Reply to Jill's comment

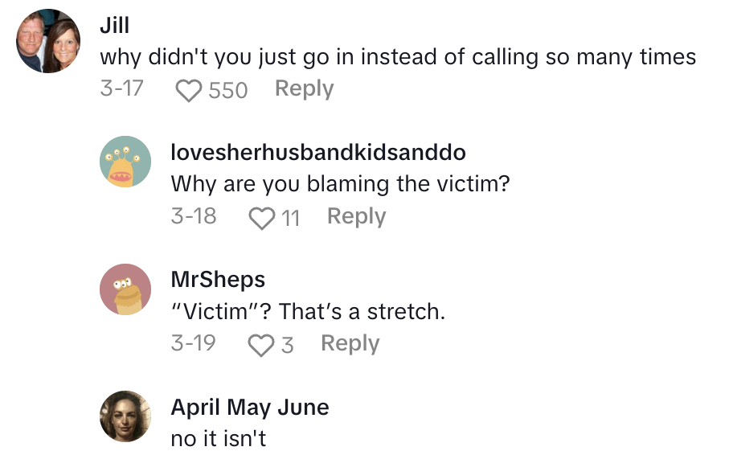[304, 88]
